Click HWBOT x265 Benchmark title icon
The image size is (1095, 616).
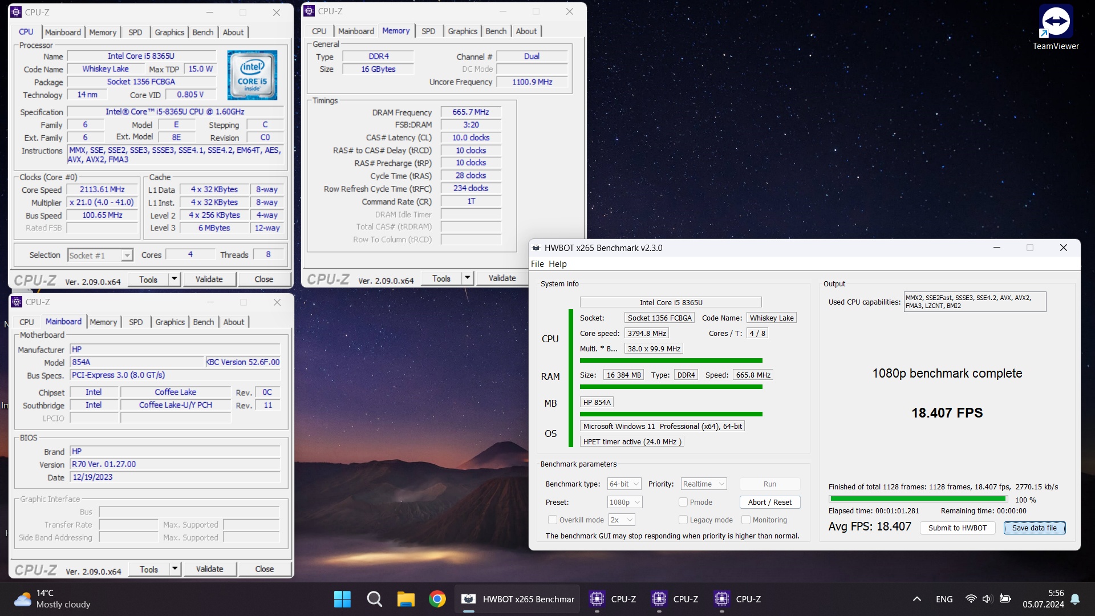click(536, 248)
